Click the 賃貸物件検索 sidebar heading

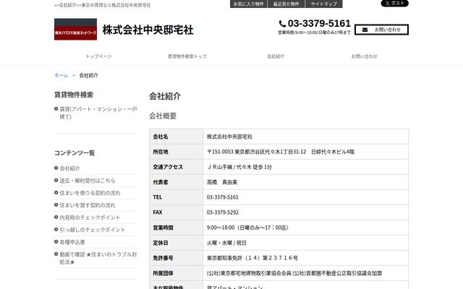coord(74,95)
